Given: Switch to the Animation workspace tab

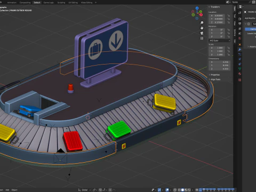Looking at the screenshot, I should [x=12, y=3].
